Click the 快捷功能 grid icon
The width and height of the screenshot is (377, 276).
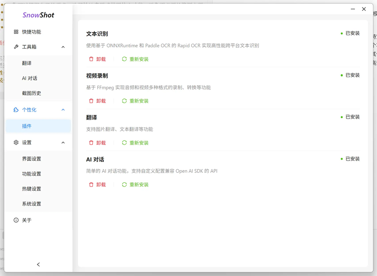tap(16, 32)
